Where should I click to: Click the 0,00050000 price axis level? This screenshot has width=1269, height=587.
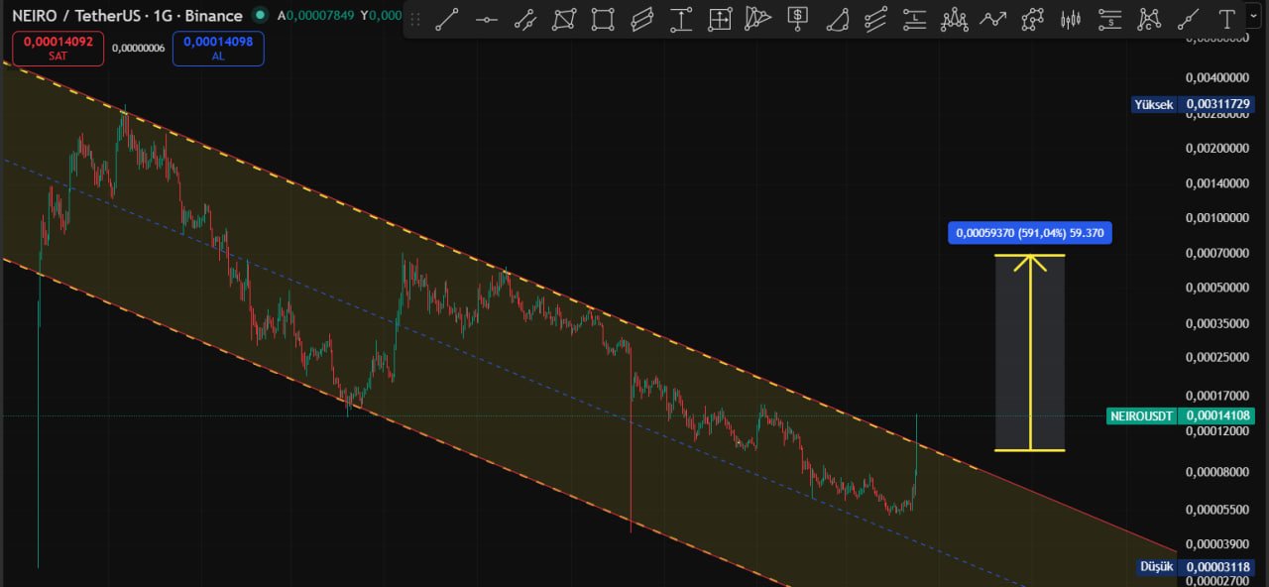pos(1217,288)
